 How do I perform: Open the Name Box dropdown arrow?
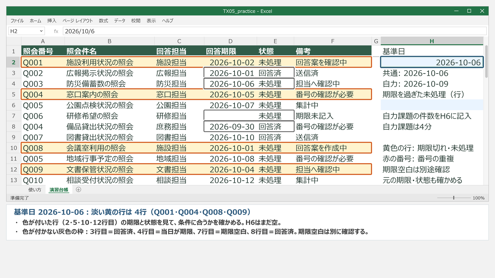41,31
